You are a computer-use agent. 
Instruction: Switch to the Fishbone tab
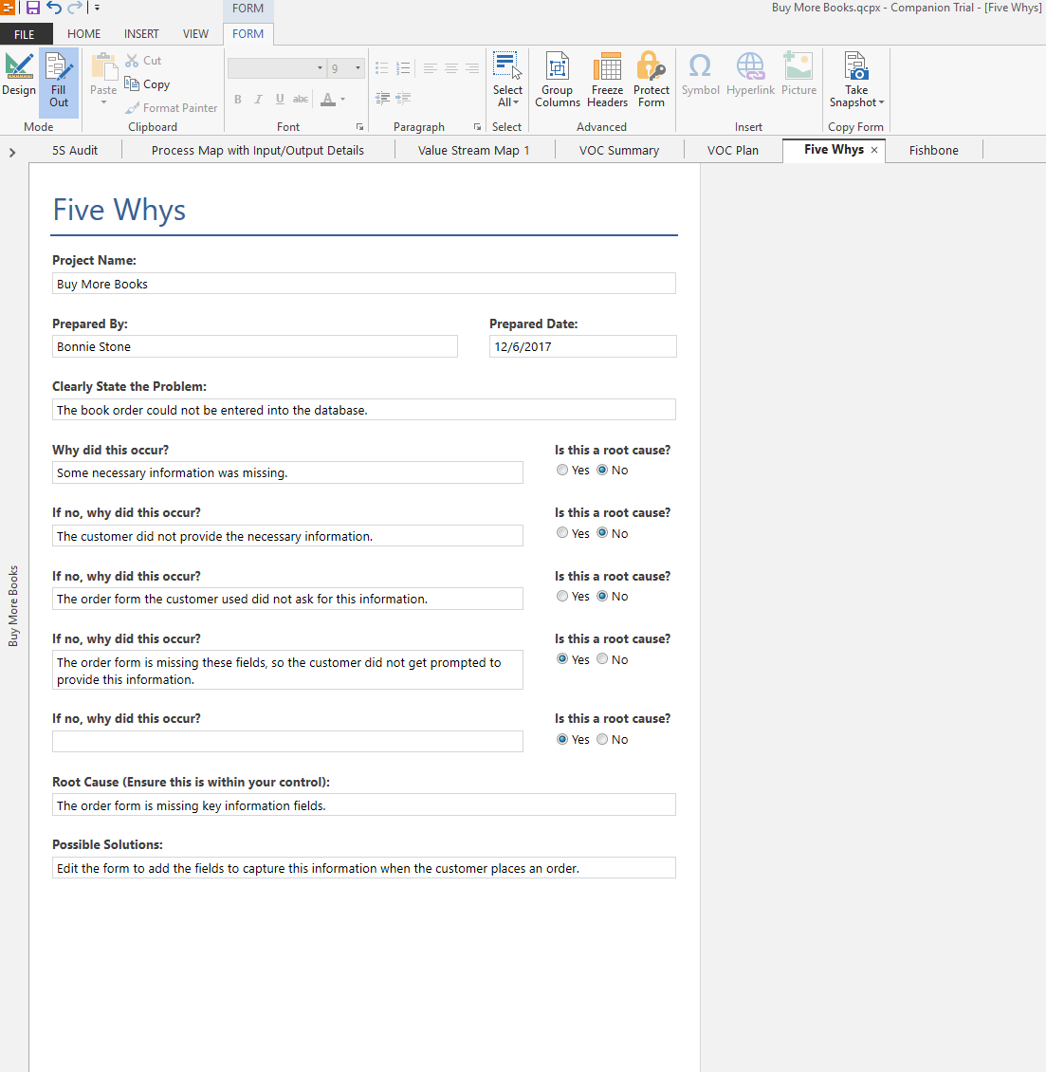coord(933,150)
